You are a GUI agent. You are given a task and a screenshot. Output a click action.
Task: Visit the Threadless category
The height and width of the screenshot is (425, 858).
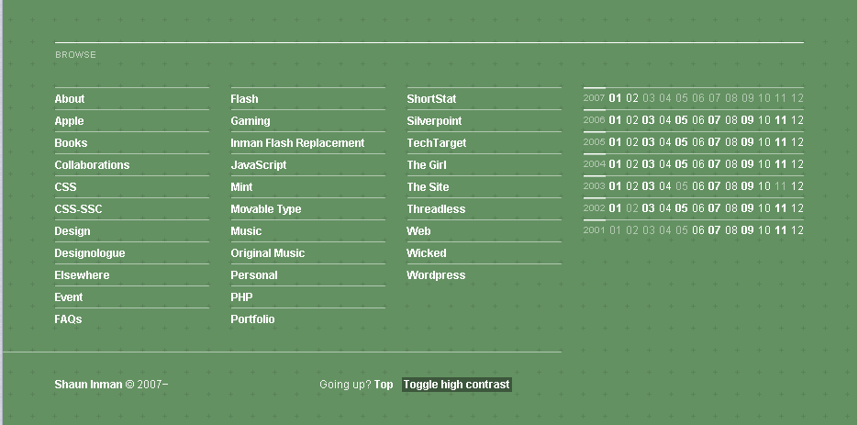[x=436, y=209]
